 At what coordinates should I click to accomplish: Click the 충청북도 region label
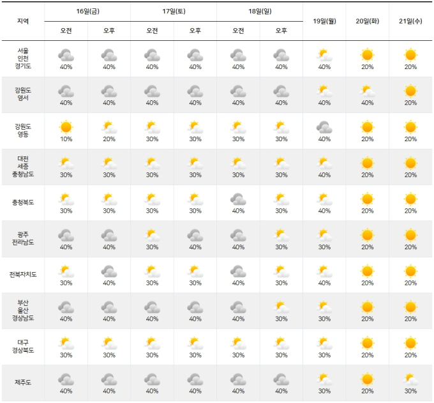[x=23, y=202]
